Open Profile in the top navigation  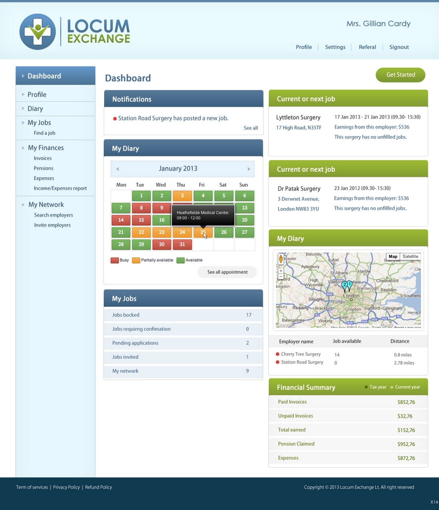[x=304, y=47]
